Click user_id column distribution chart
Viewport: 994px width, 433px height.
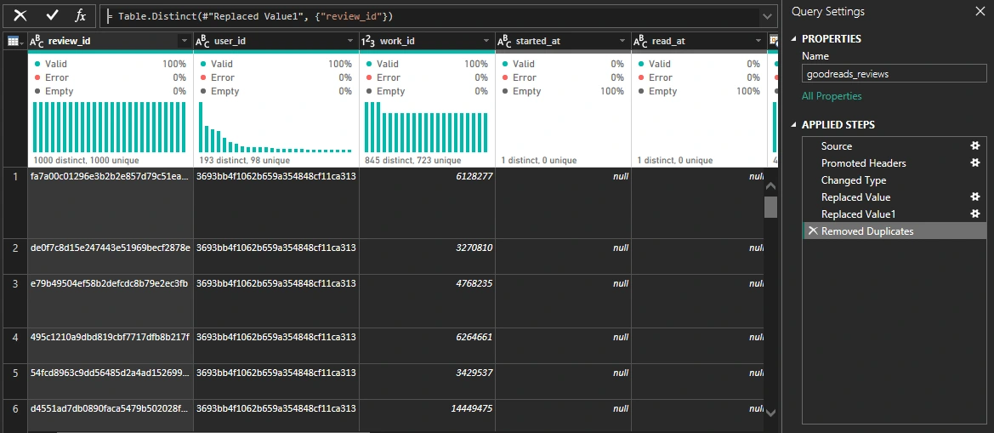(275, 127)
